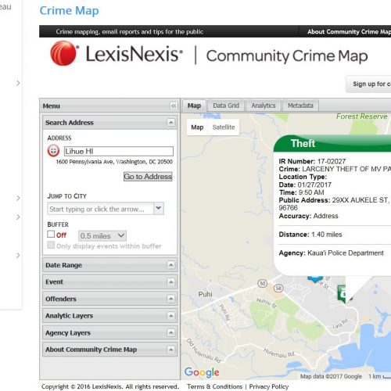
Task: Click the Jump to City text field
Action: (x=101, y=209)
